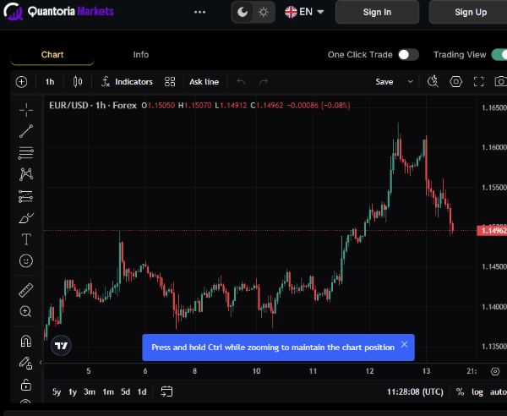The width and height of the screenshot is (507, 416).
Task: Toggle percent scale mode
Action: 460,392
